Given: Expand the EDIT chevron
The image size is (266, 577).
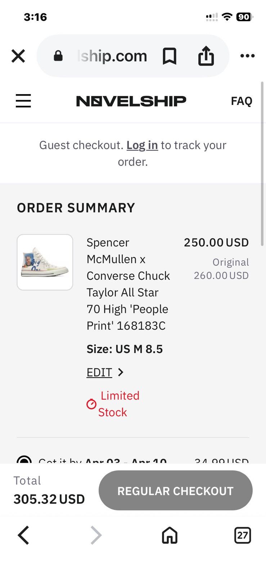Looking at the screenshot, I should [121, 372].
